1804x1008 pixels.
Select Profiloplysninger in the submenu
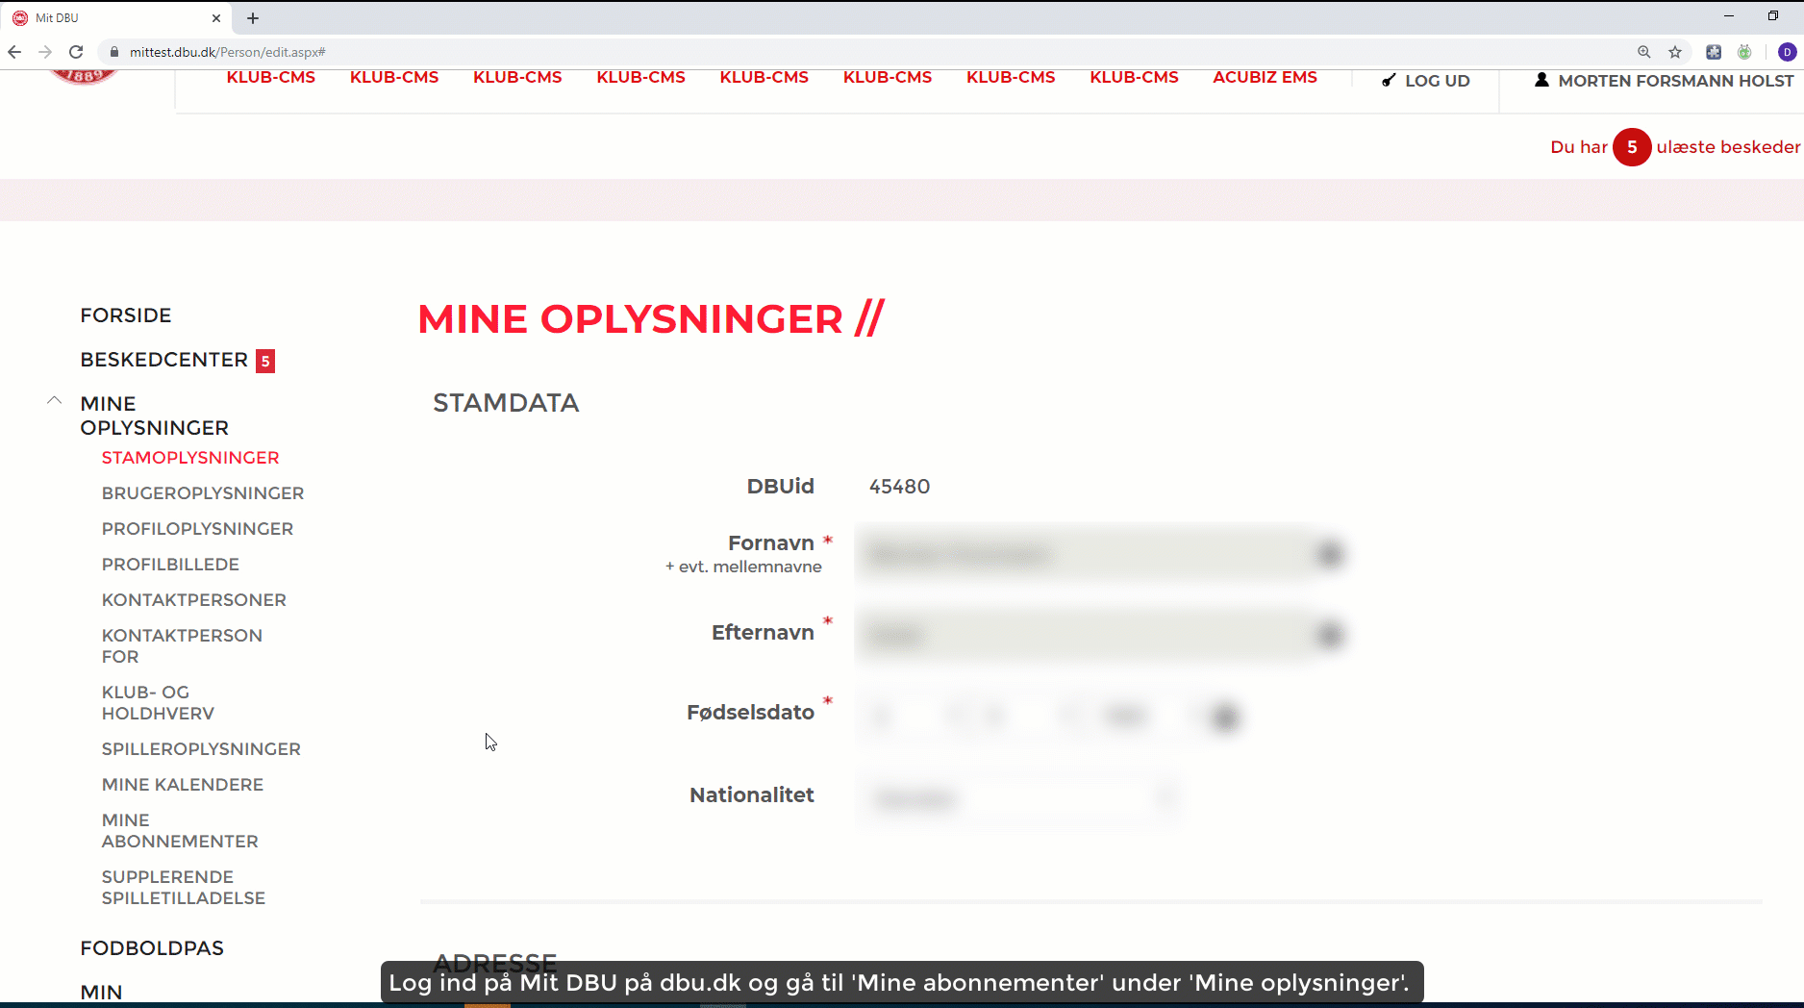pyautogui.click(x=197, y=529)
